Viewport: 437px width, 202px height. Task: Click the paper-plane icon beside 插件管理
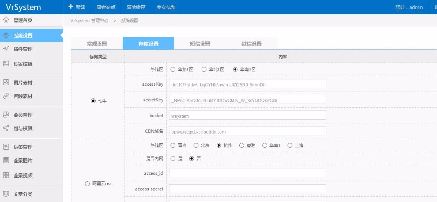[x=6, y=49]
